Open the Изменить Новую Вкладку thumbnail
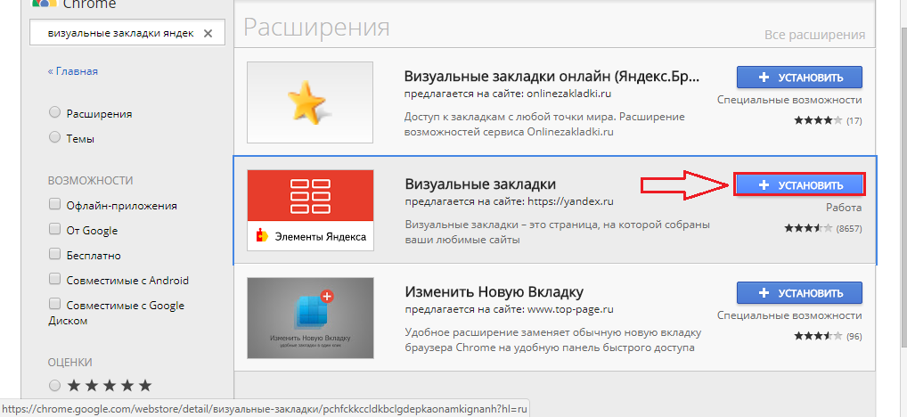The height and width of the screenshot is (417, 907). pos(310,318)
